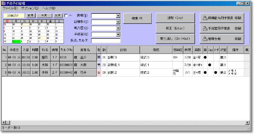
Task: Expand the 執刀医(D) combo box
Action: click(118, 28)
